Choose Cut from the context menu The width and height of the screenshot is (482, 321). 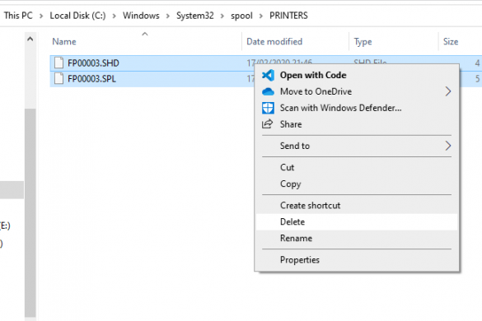[x=357, y=167]
